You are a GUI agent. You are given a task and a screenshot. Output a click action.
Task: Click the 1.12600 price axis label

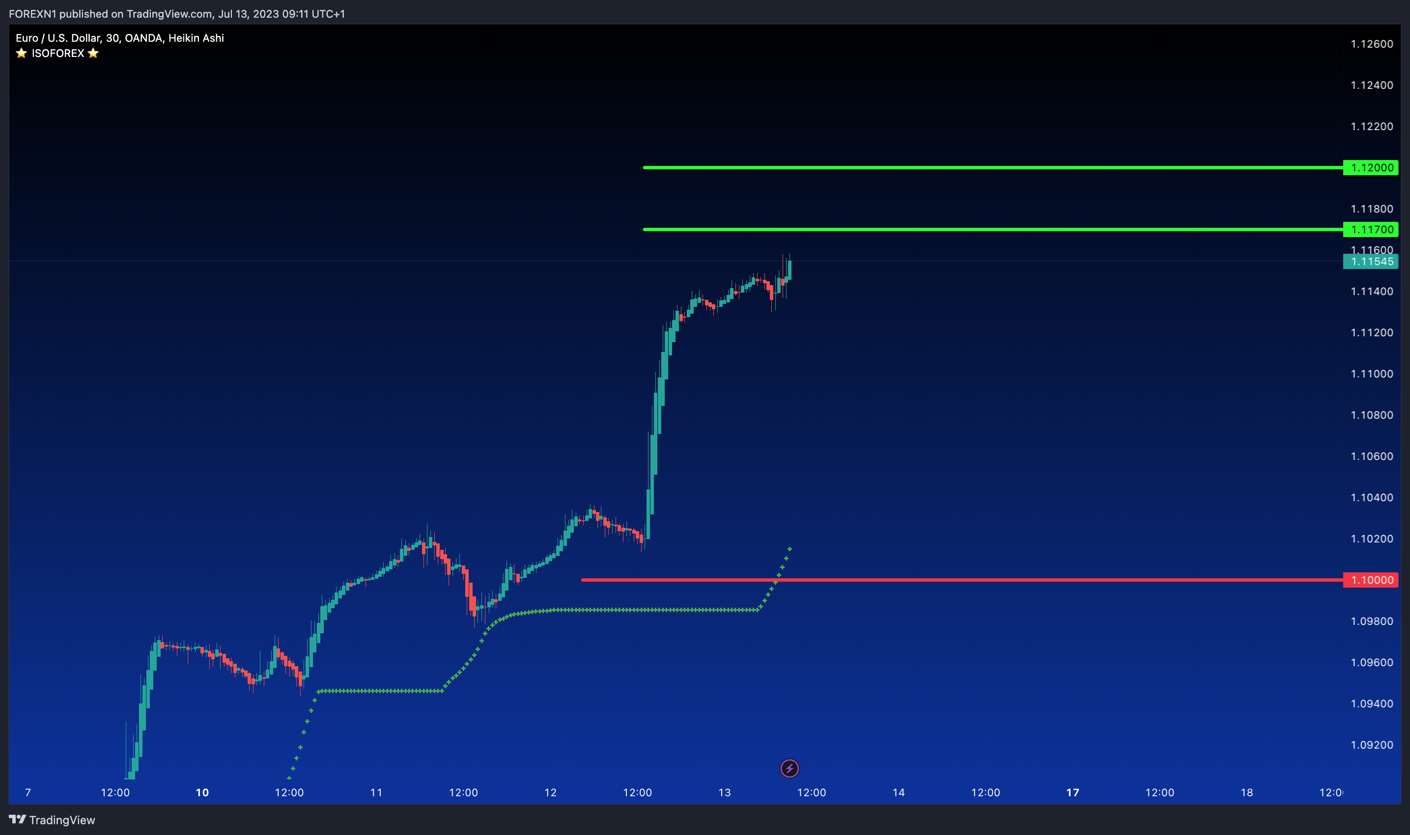(1372, 44)
